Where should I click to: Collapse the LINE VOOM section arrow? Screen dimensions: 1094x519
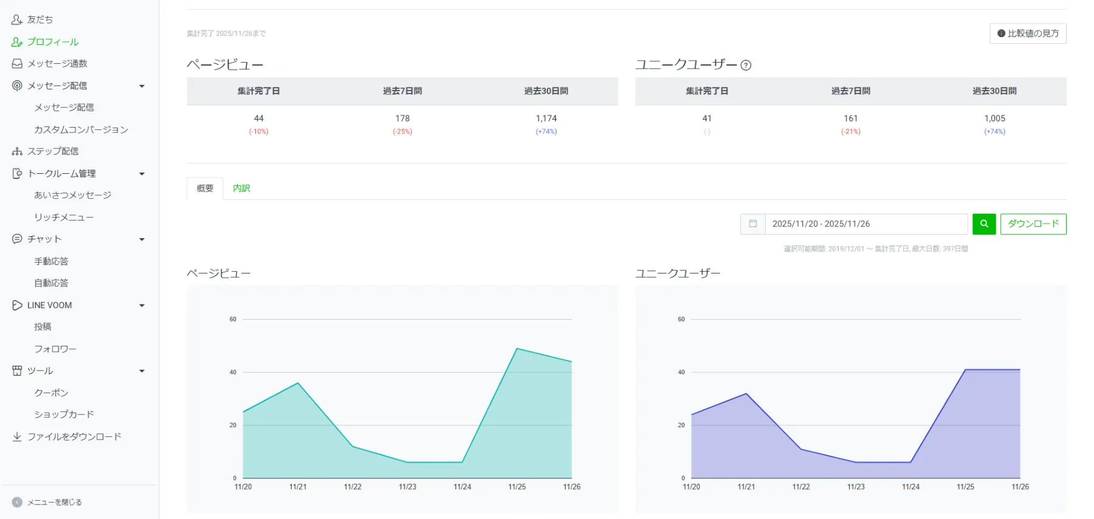click(142, 306)
